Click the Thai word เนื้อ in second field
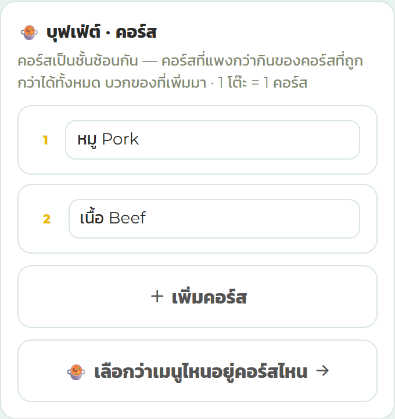Screen dimensions: 395x419 click(x=92, y=217)
